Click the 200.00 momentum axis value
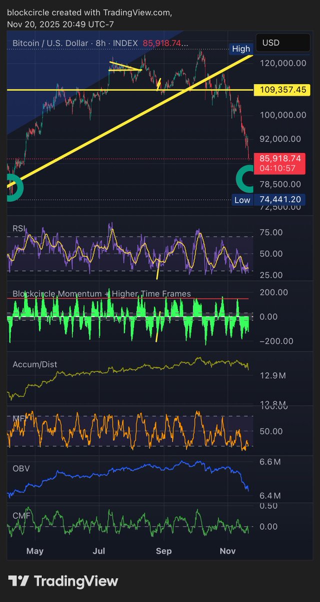The height and width of the screenshot is (602, 320). (273, 292)
